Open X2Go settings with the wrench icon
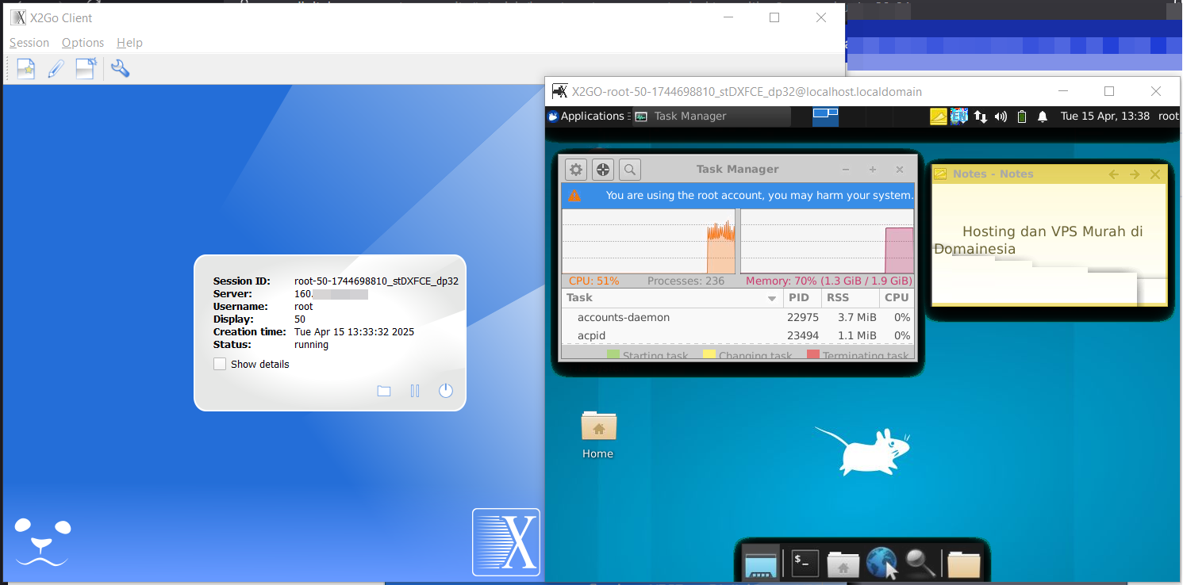This screenshot has width=1183, height=585. (120, 69)
